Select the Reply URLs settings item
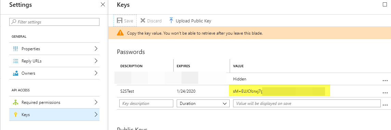391x130 pixels. point(54,61)
